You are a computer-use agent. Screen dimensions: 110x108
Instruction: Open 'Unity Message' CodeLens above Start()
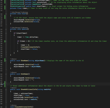[16, 12]
